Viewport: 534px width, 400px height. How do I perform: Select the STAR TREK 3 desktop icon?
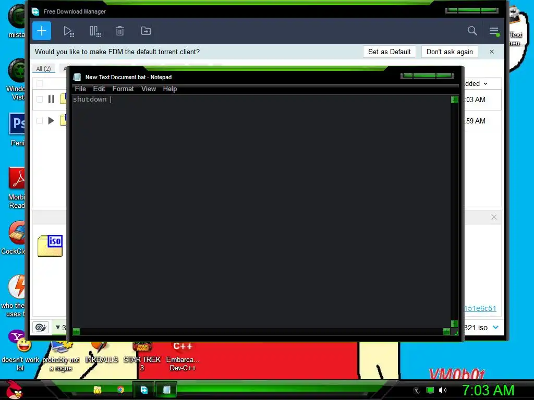click(x=142, y=356)
